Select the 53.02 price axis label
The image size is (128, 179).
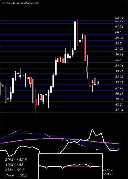[x=119, y=77]
